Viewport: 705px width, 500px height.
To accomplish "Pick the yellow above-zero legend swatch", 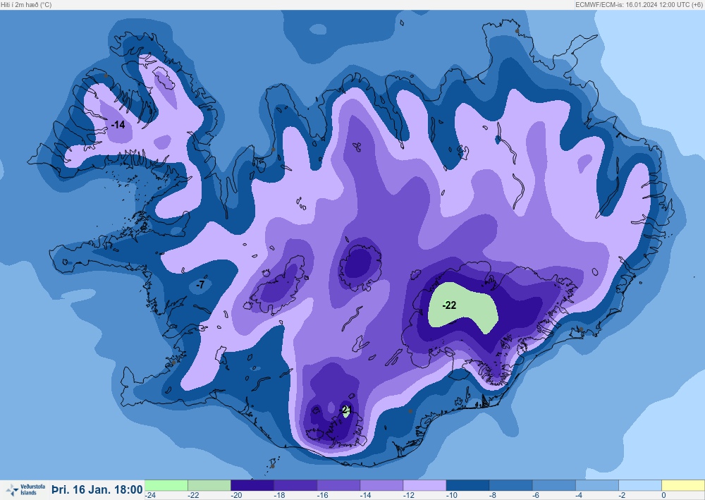I will (x=683, y=485).
